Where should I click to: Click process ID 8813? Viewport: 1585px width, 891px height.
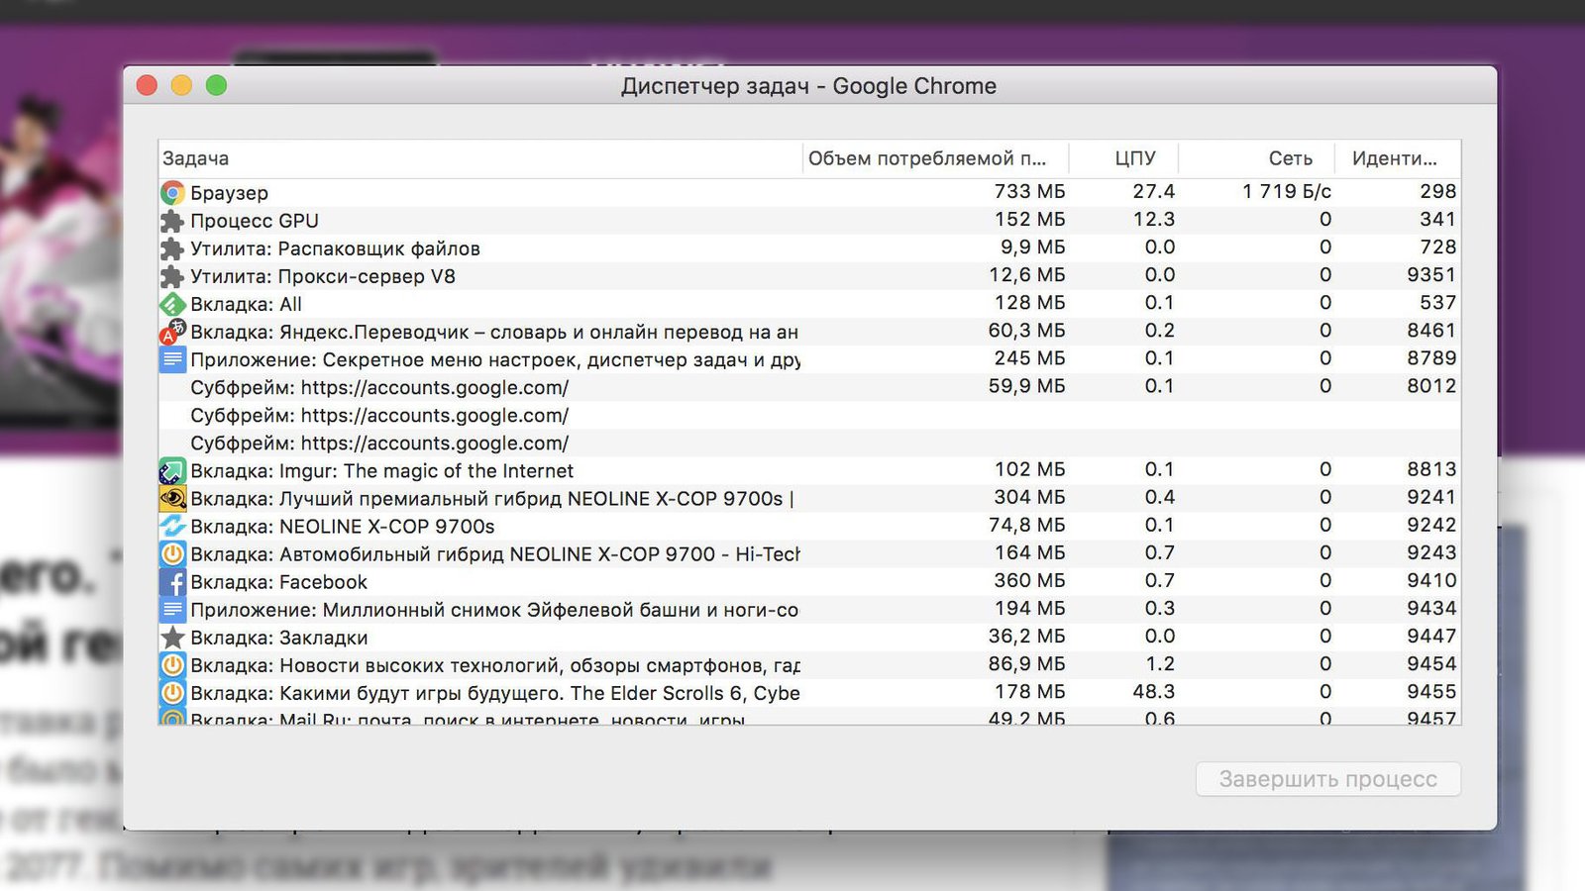point(1431,469)
